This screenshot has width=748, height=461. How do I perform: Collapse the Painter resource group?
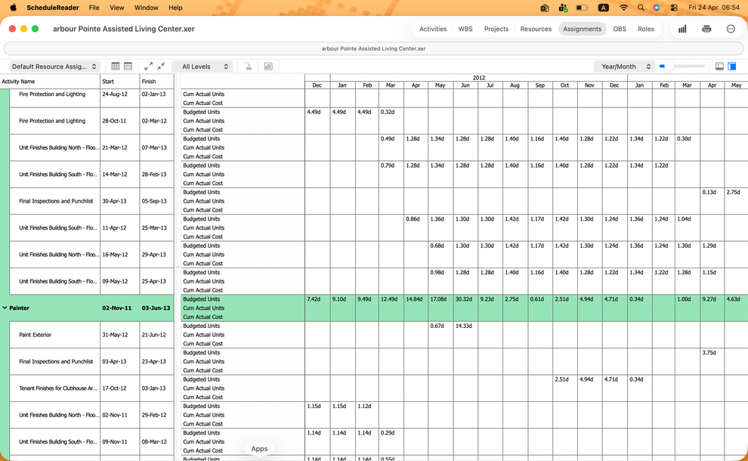[x=5, y=308]
